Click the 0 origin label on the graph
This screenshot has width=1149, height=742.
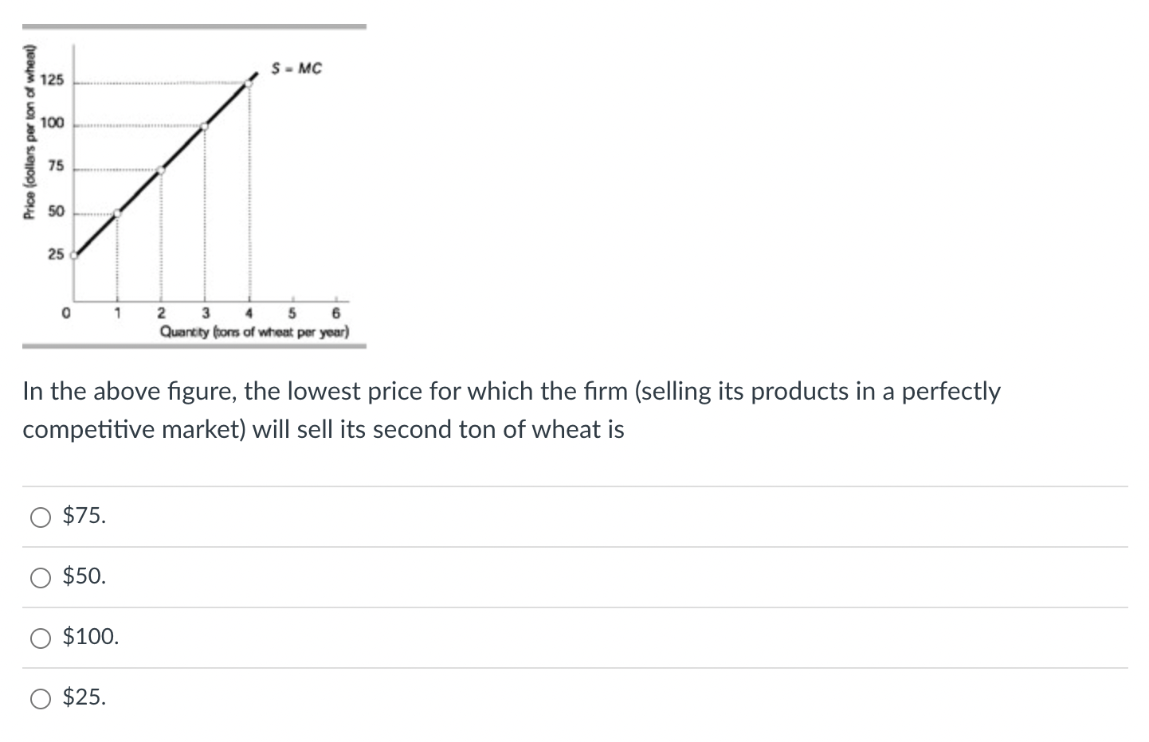click(67, 313)
